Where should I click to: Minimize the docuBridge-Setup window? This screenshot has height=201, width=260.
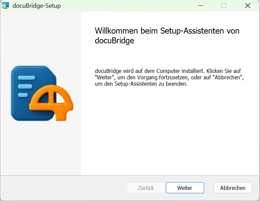(201, 6)
